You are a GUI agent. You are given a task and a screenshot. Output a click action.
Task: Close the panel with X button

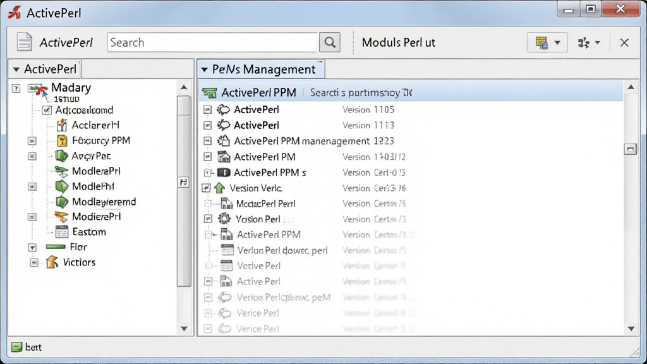[x=624, y=42]
